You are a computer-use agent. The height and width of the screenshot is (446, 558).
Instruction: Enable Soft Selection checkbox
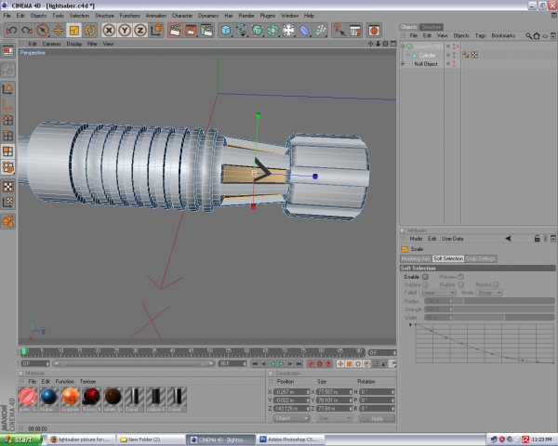coord(425,277)
